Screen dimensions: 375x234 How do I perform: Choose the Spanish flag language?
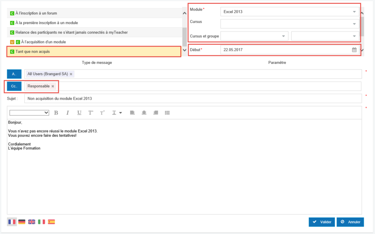[51, 222]
